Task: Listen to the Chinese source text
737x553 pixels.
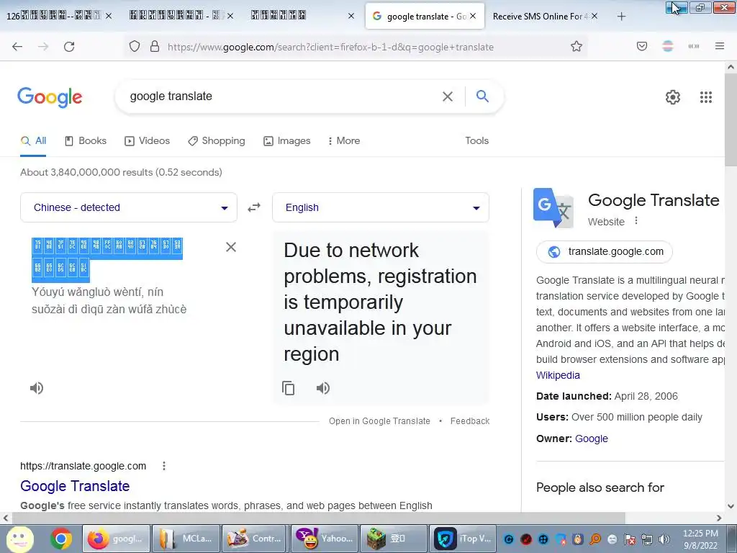Action: pos(37,388)
